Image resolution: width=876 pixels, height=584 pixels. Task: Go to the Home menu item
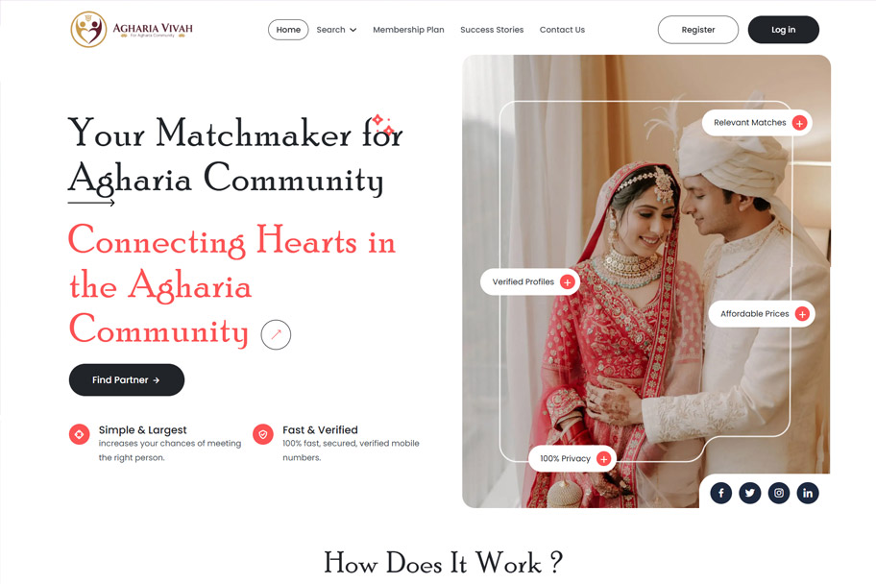coord(288,30)
